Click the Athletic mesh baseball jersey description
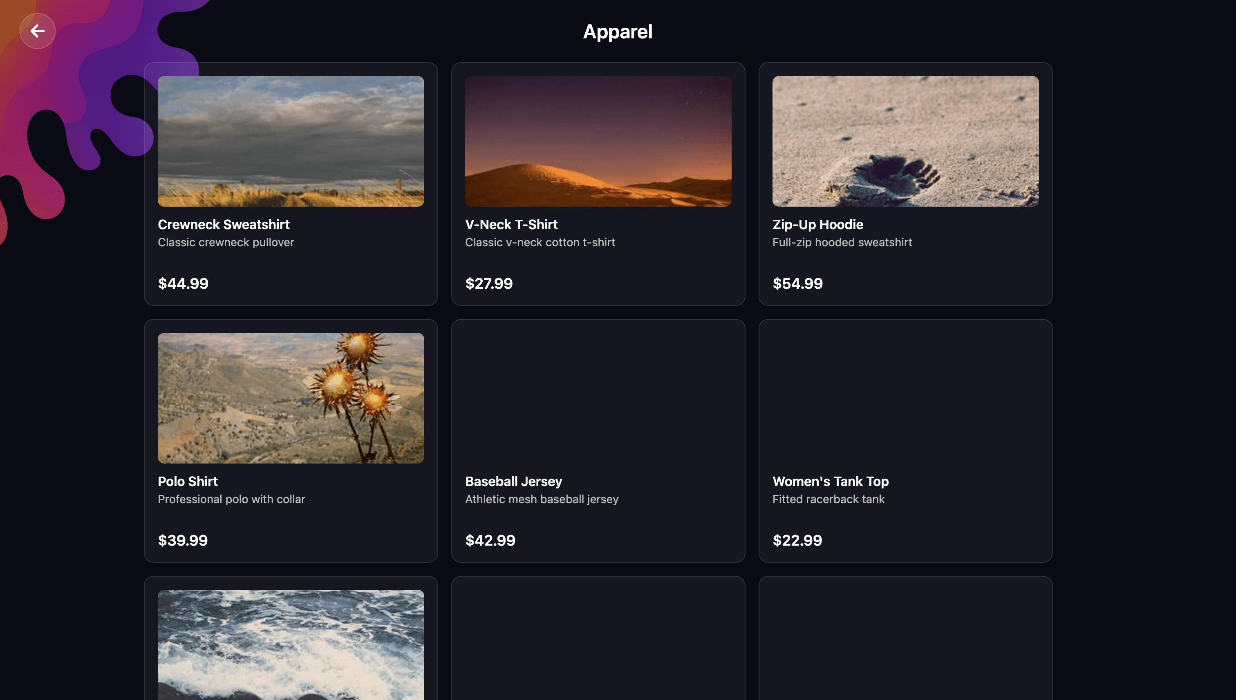The height and width of the screenshot is (700, 1236). (x=541, y=499)
